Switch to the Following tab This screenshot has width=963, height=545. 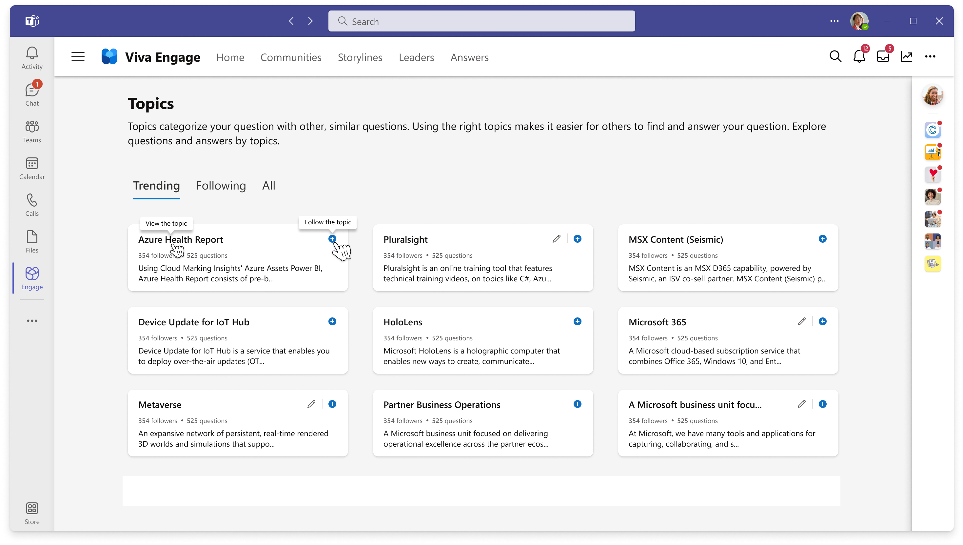[221, 185]
